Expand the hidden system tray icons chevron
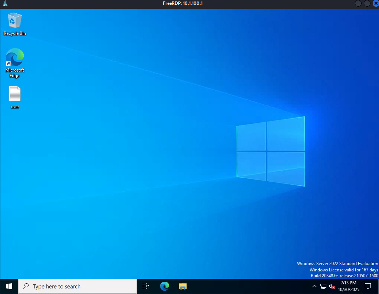The width and height of the screenshot is (379, 294). (314, 286)
